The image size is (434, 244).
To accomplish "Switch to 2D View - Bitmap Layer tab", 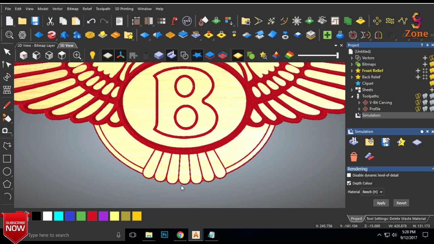I will tap(36, 45).
